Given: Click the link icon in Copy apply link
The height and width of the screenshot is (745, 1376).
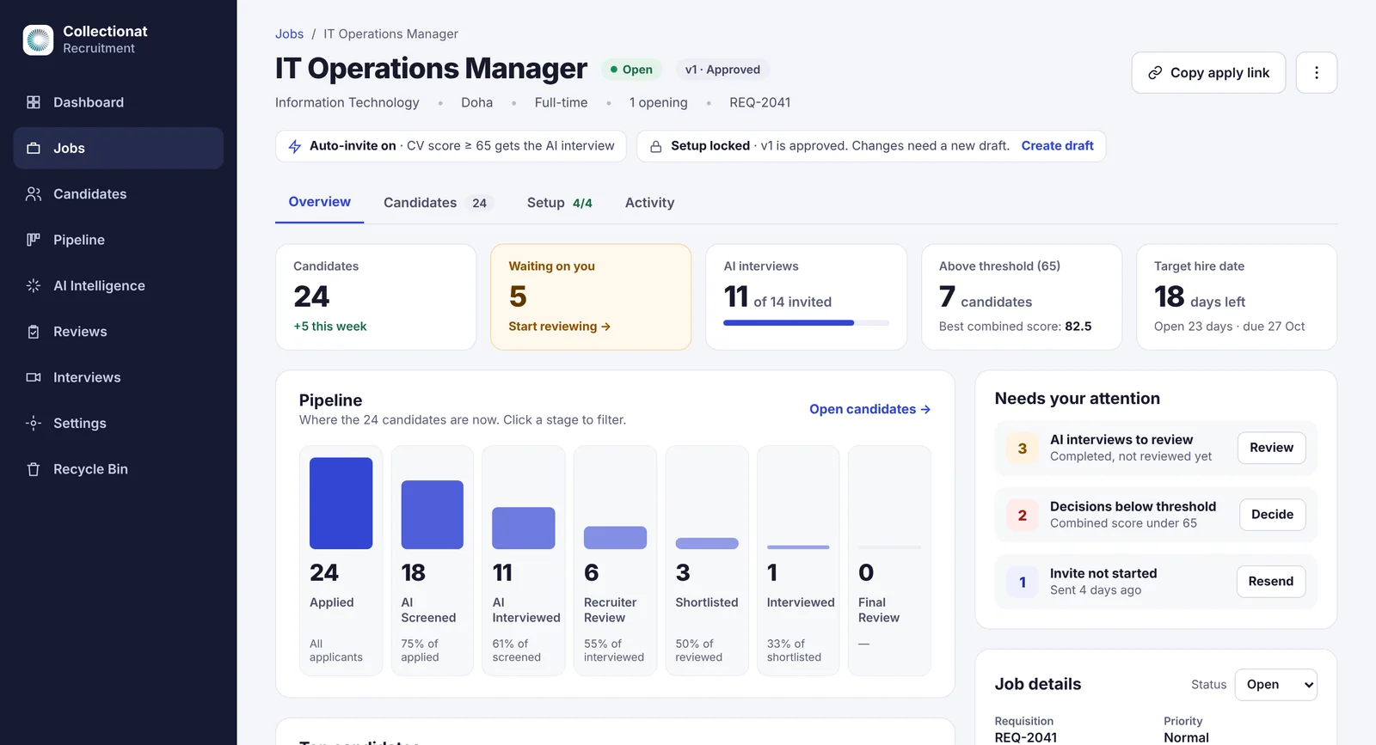Looking at the screenshot, I should pyautogui.click(x=1155, y=73).
